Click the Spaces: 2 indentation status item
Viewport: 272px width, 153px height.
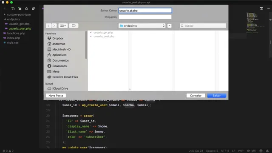tap(212, 151)
